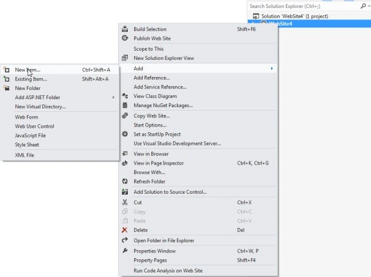This screenshot has width=371, height=277.
Task: Click the New Solution Explorer View icon
Action: pos(125,58)
